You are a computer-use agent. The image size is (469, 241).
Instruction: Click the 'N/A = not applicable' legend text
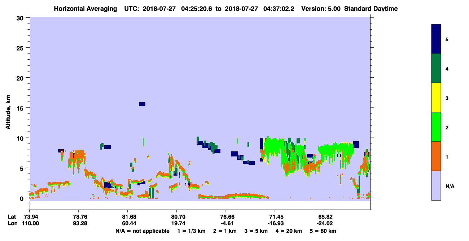click(142, 231)
